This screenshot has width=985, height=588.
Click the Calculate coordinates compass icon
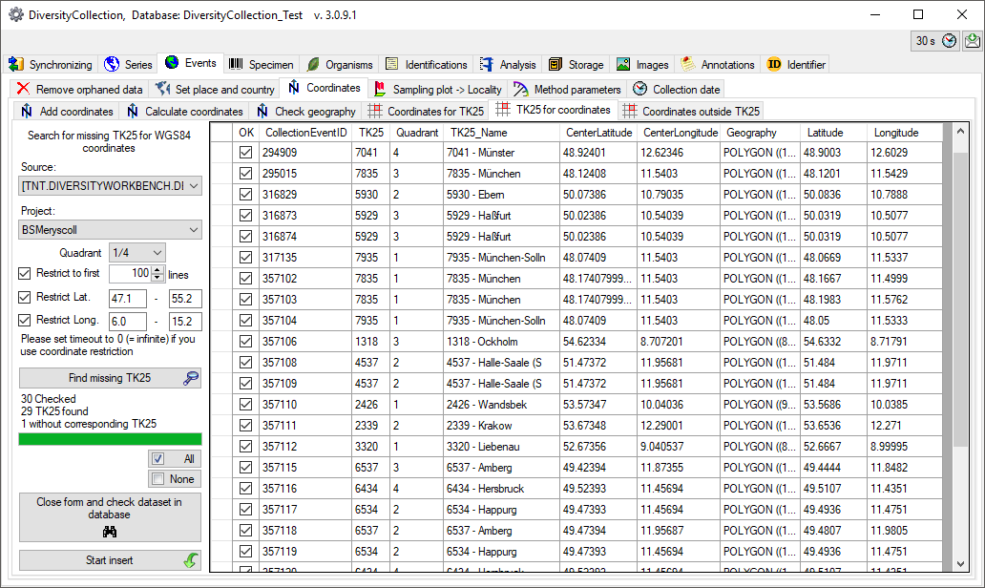click(132, 111)
